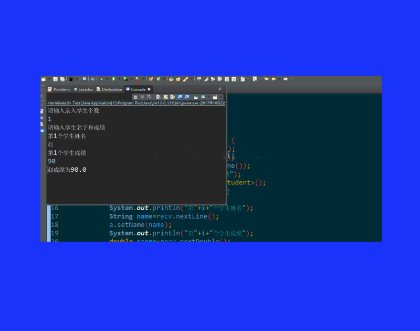The image size is (420, 331).
Task: Click the New Java Package icon
Action: pyautogui.click(x=151, y=79)
